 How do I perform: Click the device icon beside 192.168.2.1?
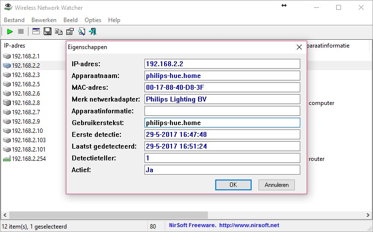pos(7,56)
